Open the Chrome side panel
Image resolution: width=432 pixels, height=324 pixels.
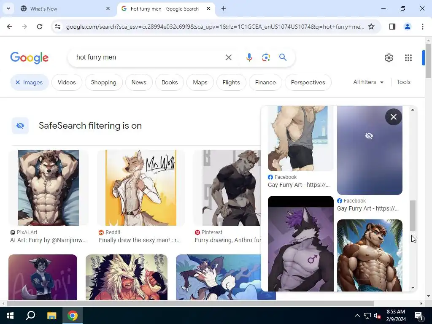[392, 27]
